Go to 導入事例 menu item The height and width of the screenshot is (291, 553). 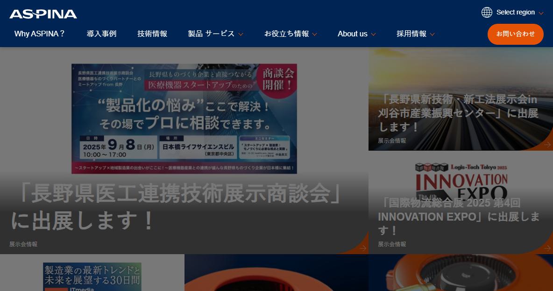pyautogui.click(x=101, y=34)
